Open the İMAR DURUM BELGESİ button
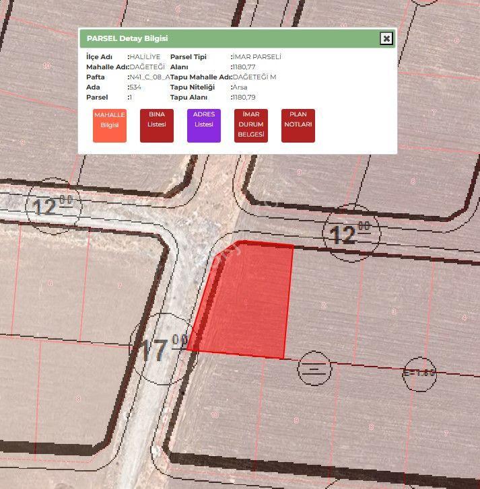 click(x=251, y=126)
